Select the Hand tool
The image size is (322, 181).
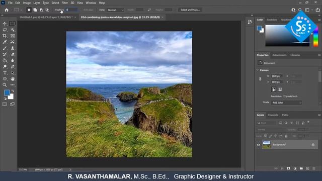coord(13,79)
